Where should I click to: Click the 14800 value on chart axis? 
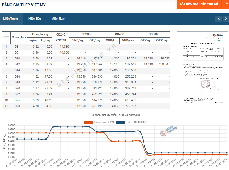(x=11, y=125)
